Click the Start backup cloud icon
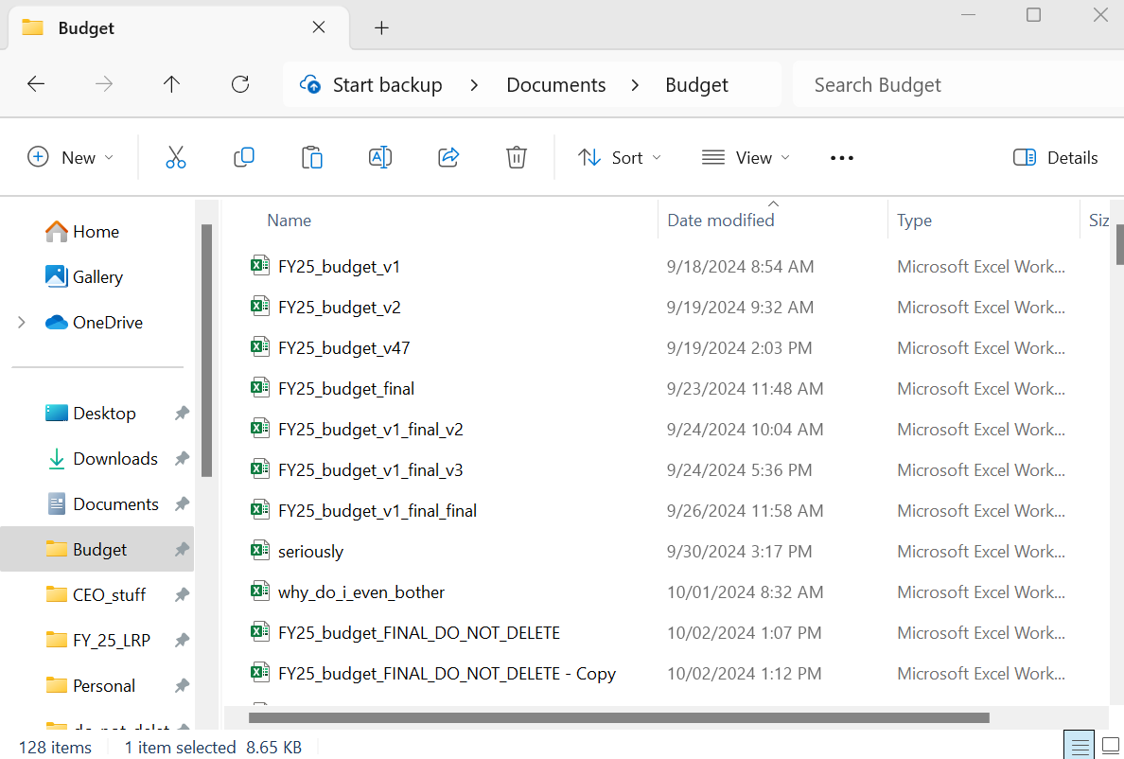This screenshot has height=759, width=1124. click(310, 84)
